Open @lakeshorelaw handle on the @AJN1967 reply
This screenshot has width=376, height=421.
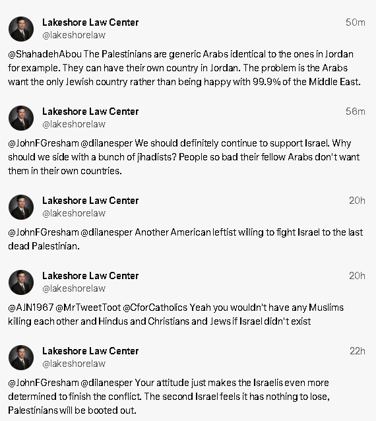(x=74, y=288)
